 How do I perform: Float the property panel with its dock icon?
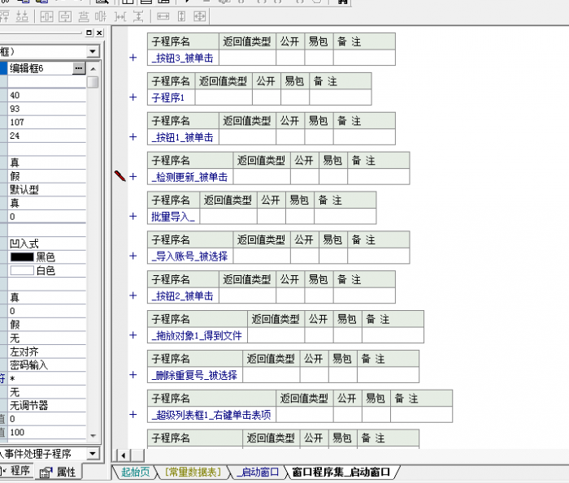tap(89, 33)
